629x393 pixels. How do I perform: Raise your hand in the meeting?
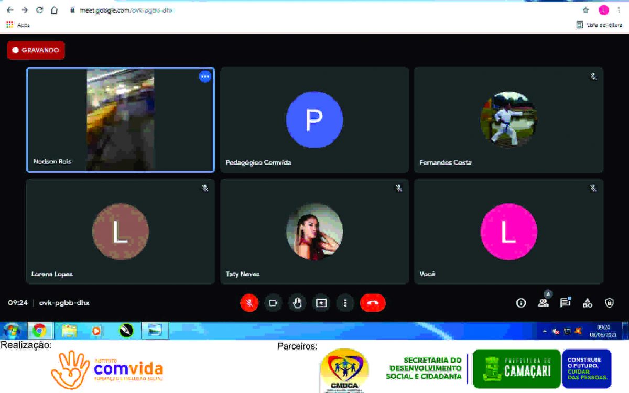coord(297,303)
